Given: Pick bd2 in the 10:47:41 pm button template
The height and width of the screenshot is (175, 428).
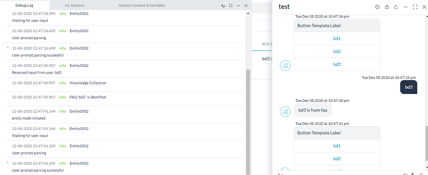Looking at the screenshot, I should pyautogui.click(x=337, y=159).
